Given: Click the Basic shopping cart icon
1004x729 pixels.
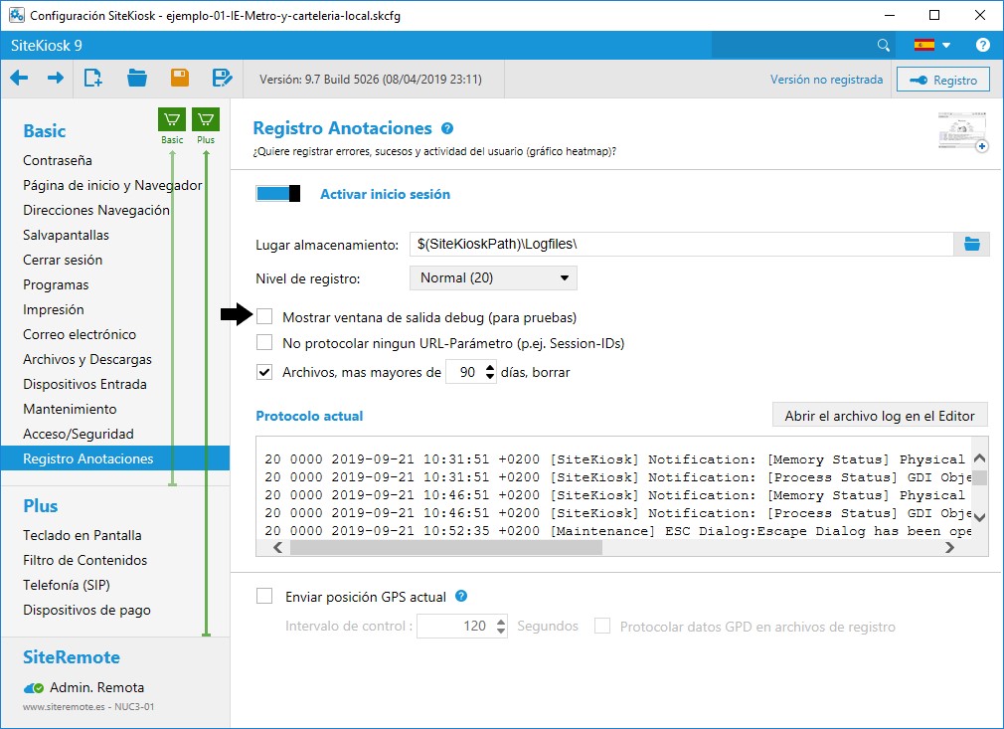Looking at the screenshot, I should click(x=172, y=120).
